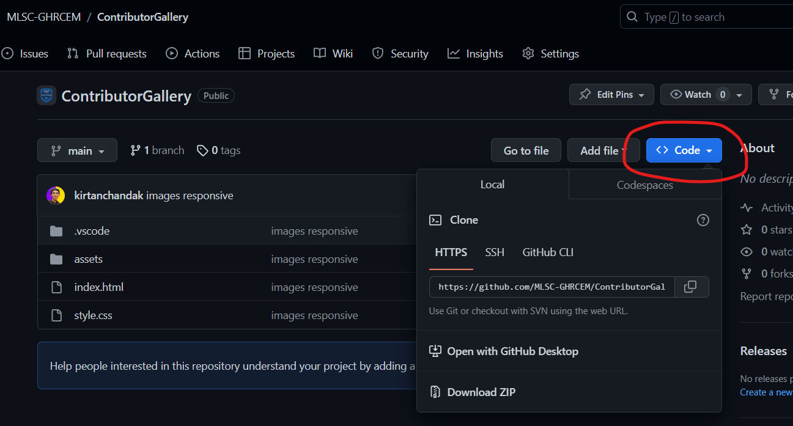Click the ContributorGallery repository logo icon
The image size is (793, 426).
pos(46,96)
